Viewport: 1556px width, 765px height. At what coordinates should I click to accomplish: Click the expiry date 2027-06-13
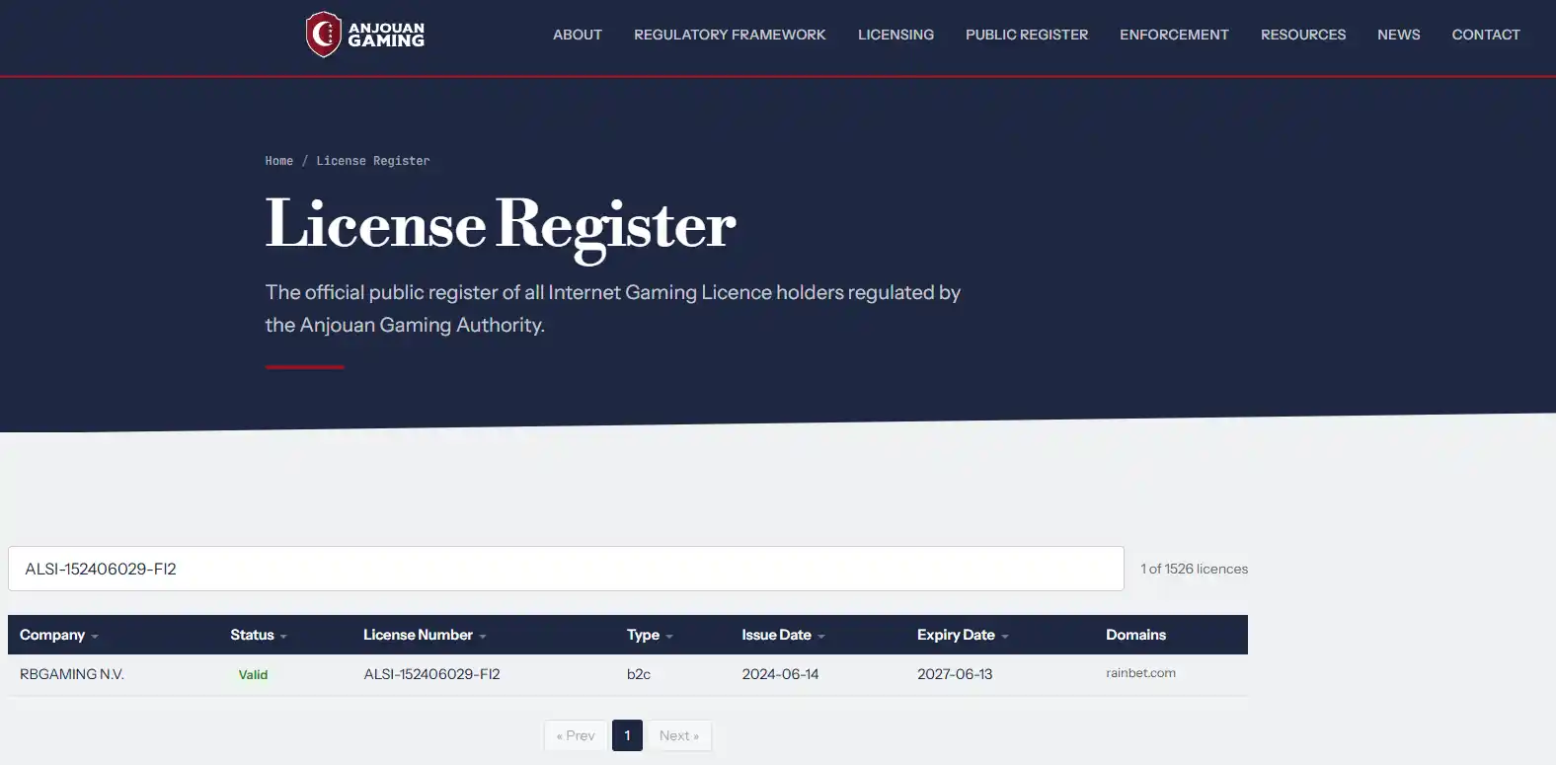[x=955, y=674]
